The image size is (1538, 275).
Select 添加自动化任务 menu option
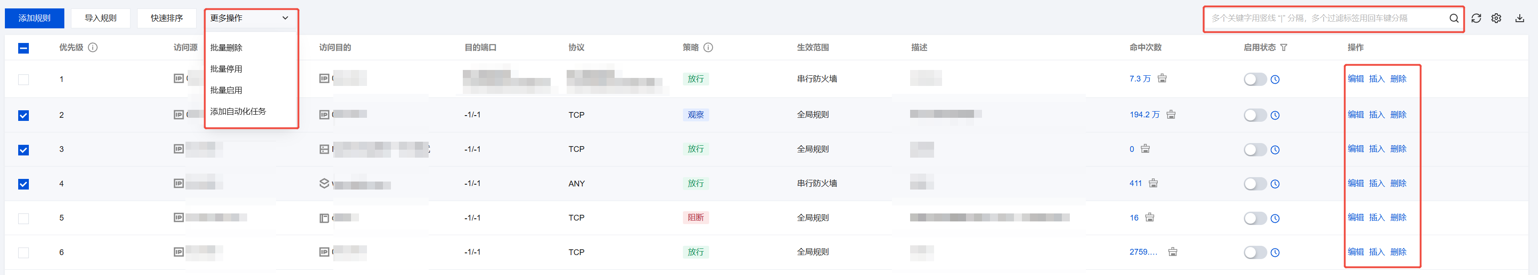[x=238, y=111]
